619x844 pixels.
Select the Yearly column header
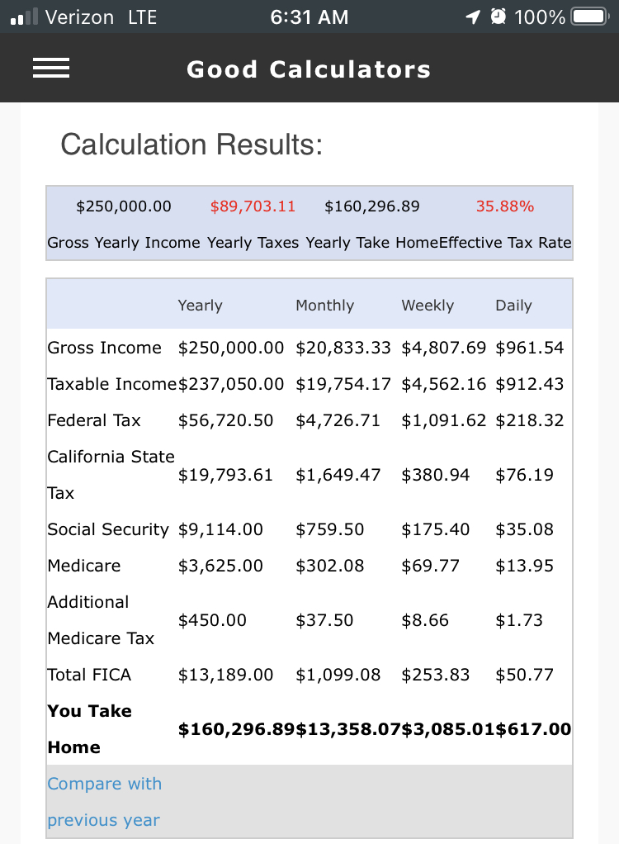pos(200,306)
